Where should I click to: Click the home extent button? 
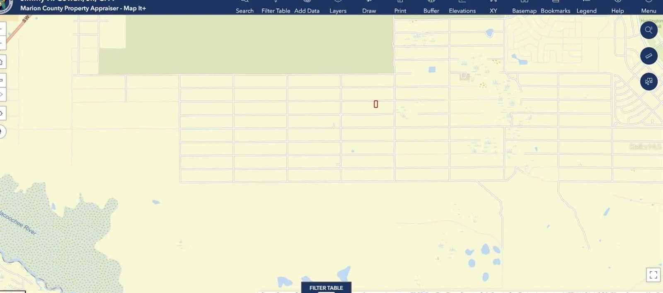(2, 62)
